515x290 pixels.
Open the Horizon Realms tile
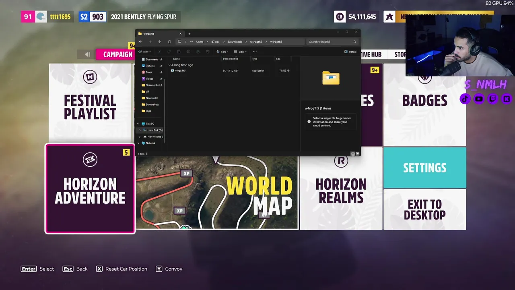point(341,188)
